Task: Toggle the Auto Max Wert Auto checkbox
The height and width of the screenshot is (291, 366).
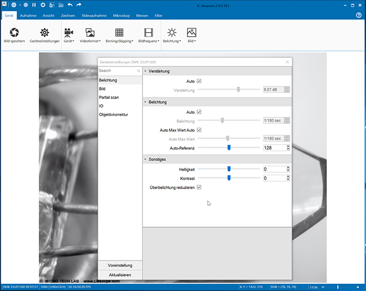Action: (x=199, y=129)
